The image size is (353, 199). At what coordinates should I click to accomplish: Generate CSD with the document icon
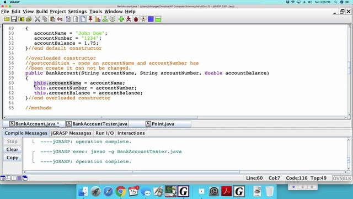pyautogui.click(x=68, y=19)
